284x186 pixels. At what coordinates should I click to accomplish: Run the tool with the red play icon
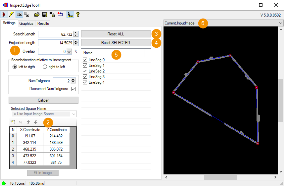click(4, 15)
